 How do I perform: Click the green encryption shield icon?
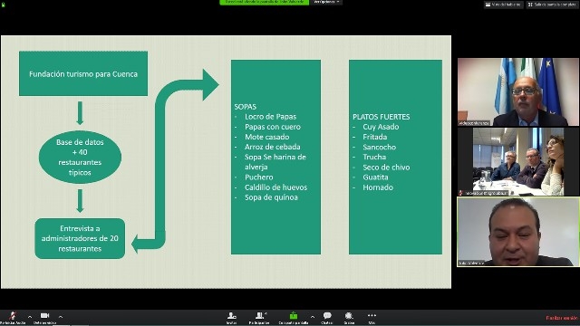click(x=4, y=5)
